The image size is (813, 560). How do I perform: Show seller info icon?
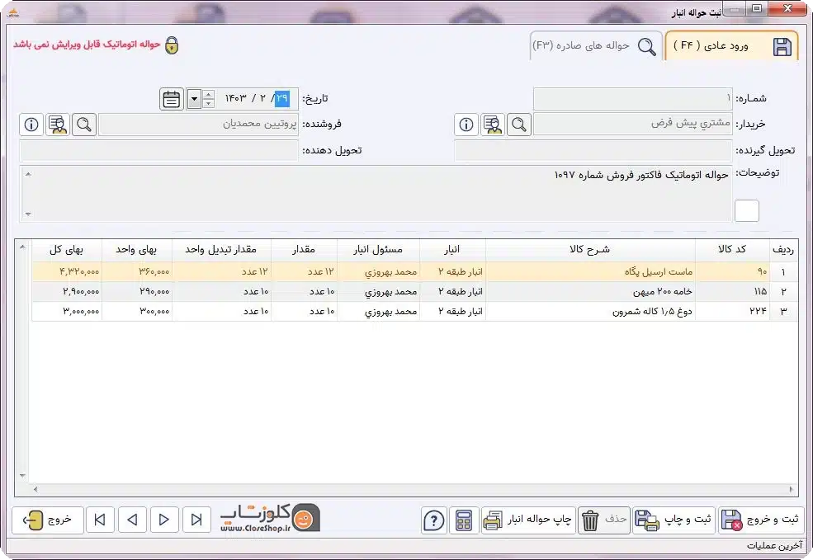tap(31, 125)
